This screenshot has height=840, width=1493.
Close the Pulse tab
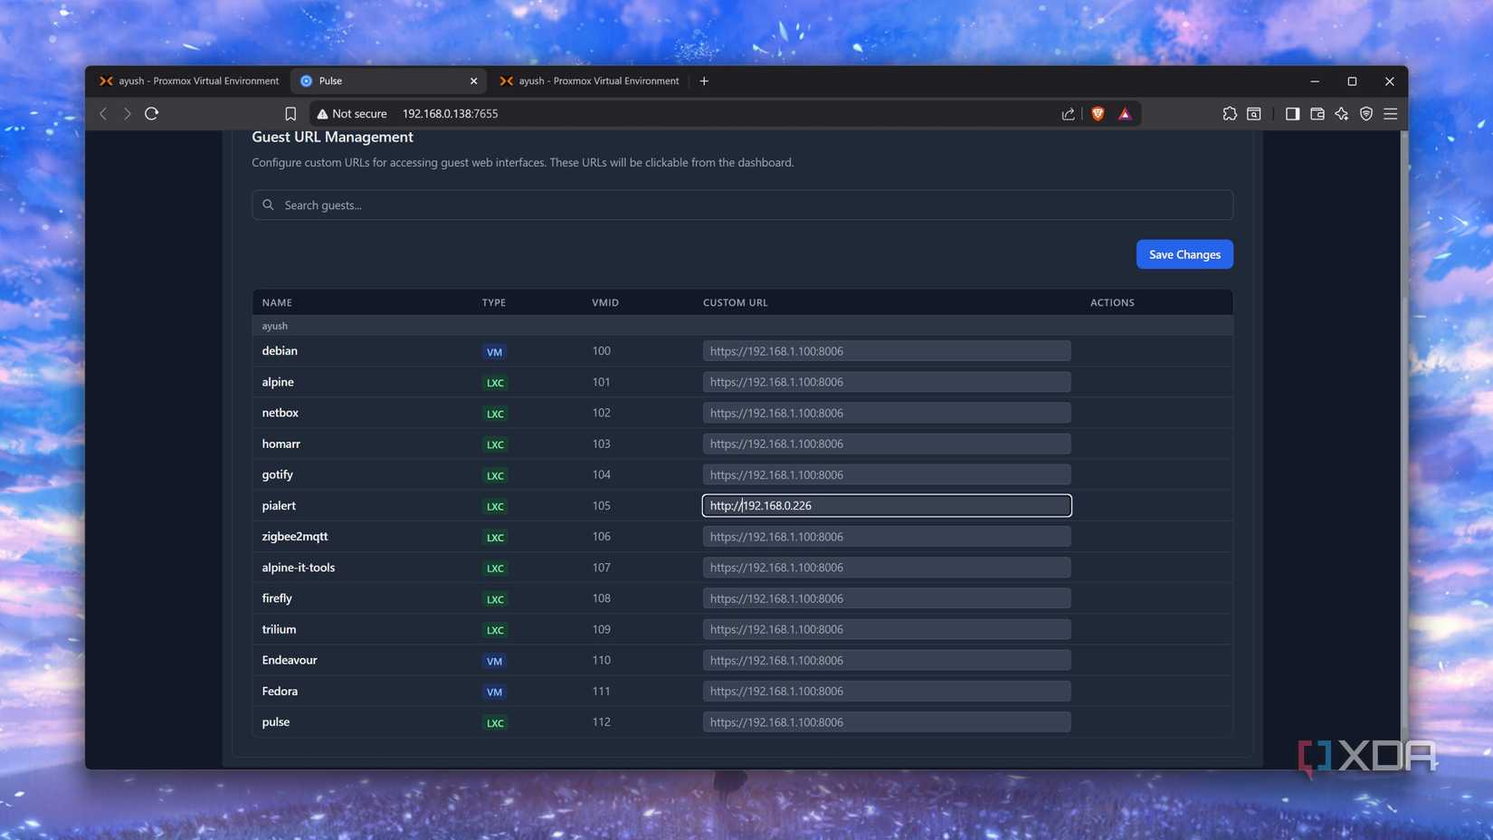[x=473, y=81]
